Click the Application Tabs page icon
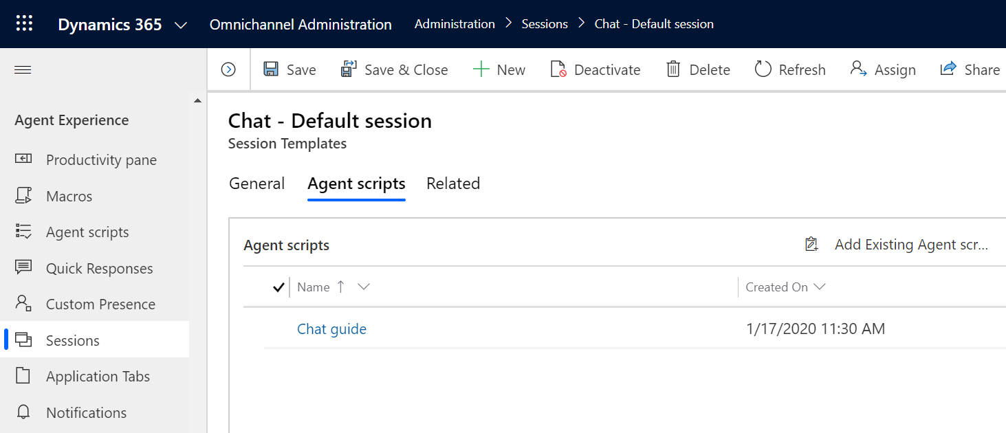This screenshot has height=433, width=1006. (x=23, y=376)
